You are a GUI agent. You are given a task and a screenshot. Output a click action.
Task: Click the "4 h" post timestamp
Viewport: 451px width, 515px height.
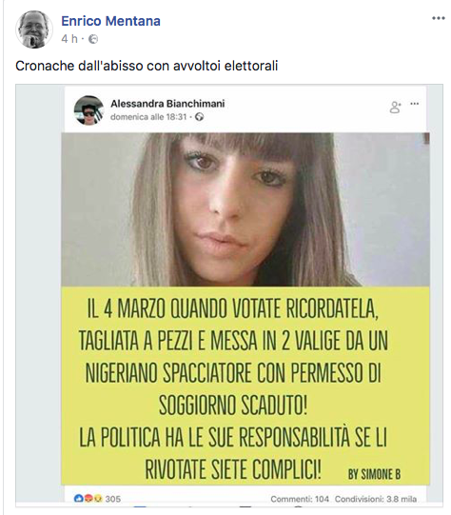click(69, 39)
